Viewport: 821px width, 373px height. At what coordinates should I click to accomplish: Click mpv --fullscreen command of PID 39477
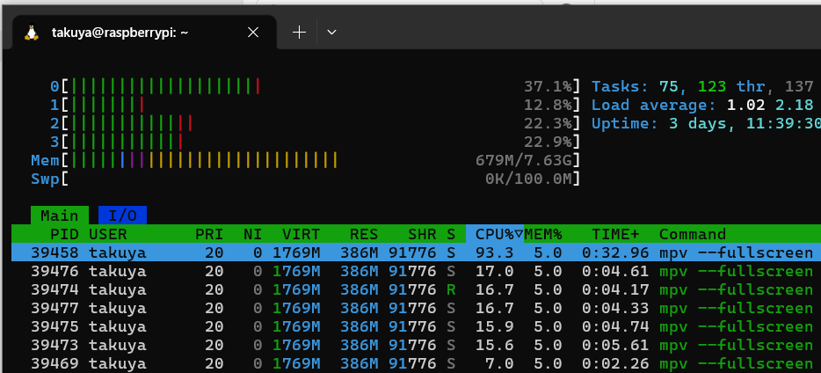[737, 308]
